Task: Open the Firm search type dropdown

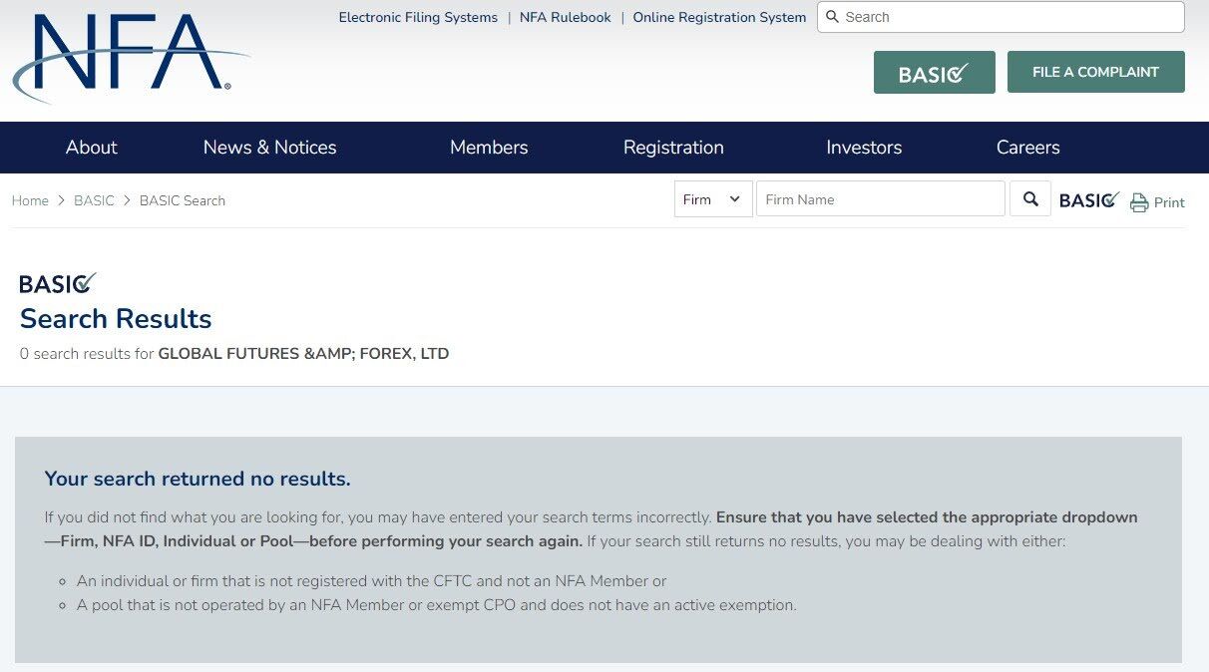Action: point(712,199)
